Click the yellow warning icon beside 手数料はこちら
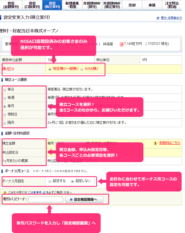The width and height of the screenshot is (185, 233). 155,143
